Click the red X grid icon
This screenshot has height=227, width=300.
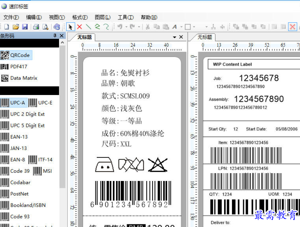point(293,27)
